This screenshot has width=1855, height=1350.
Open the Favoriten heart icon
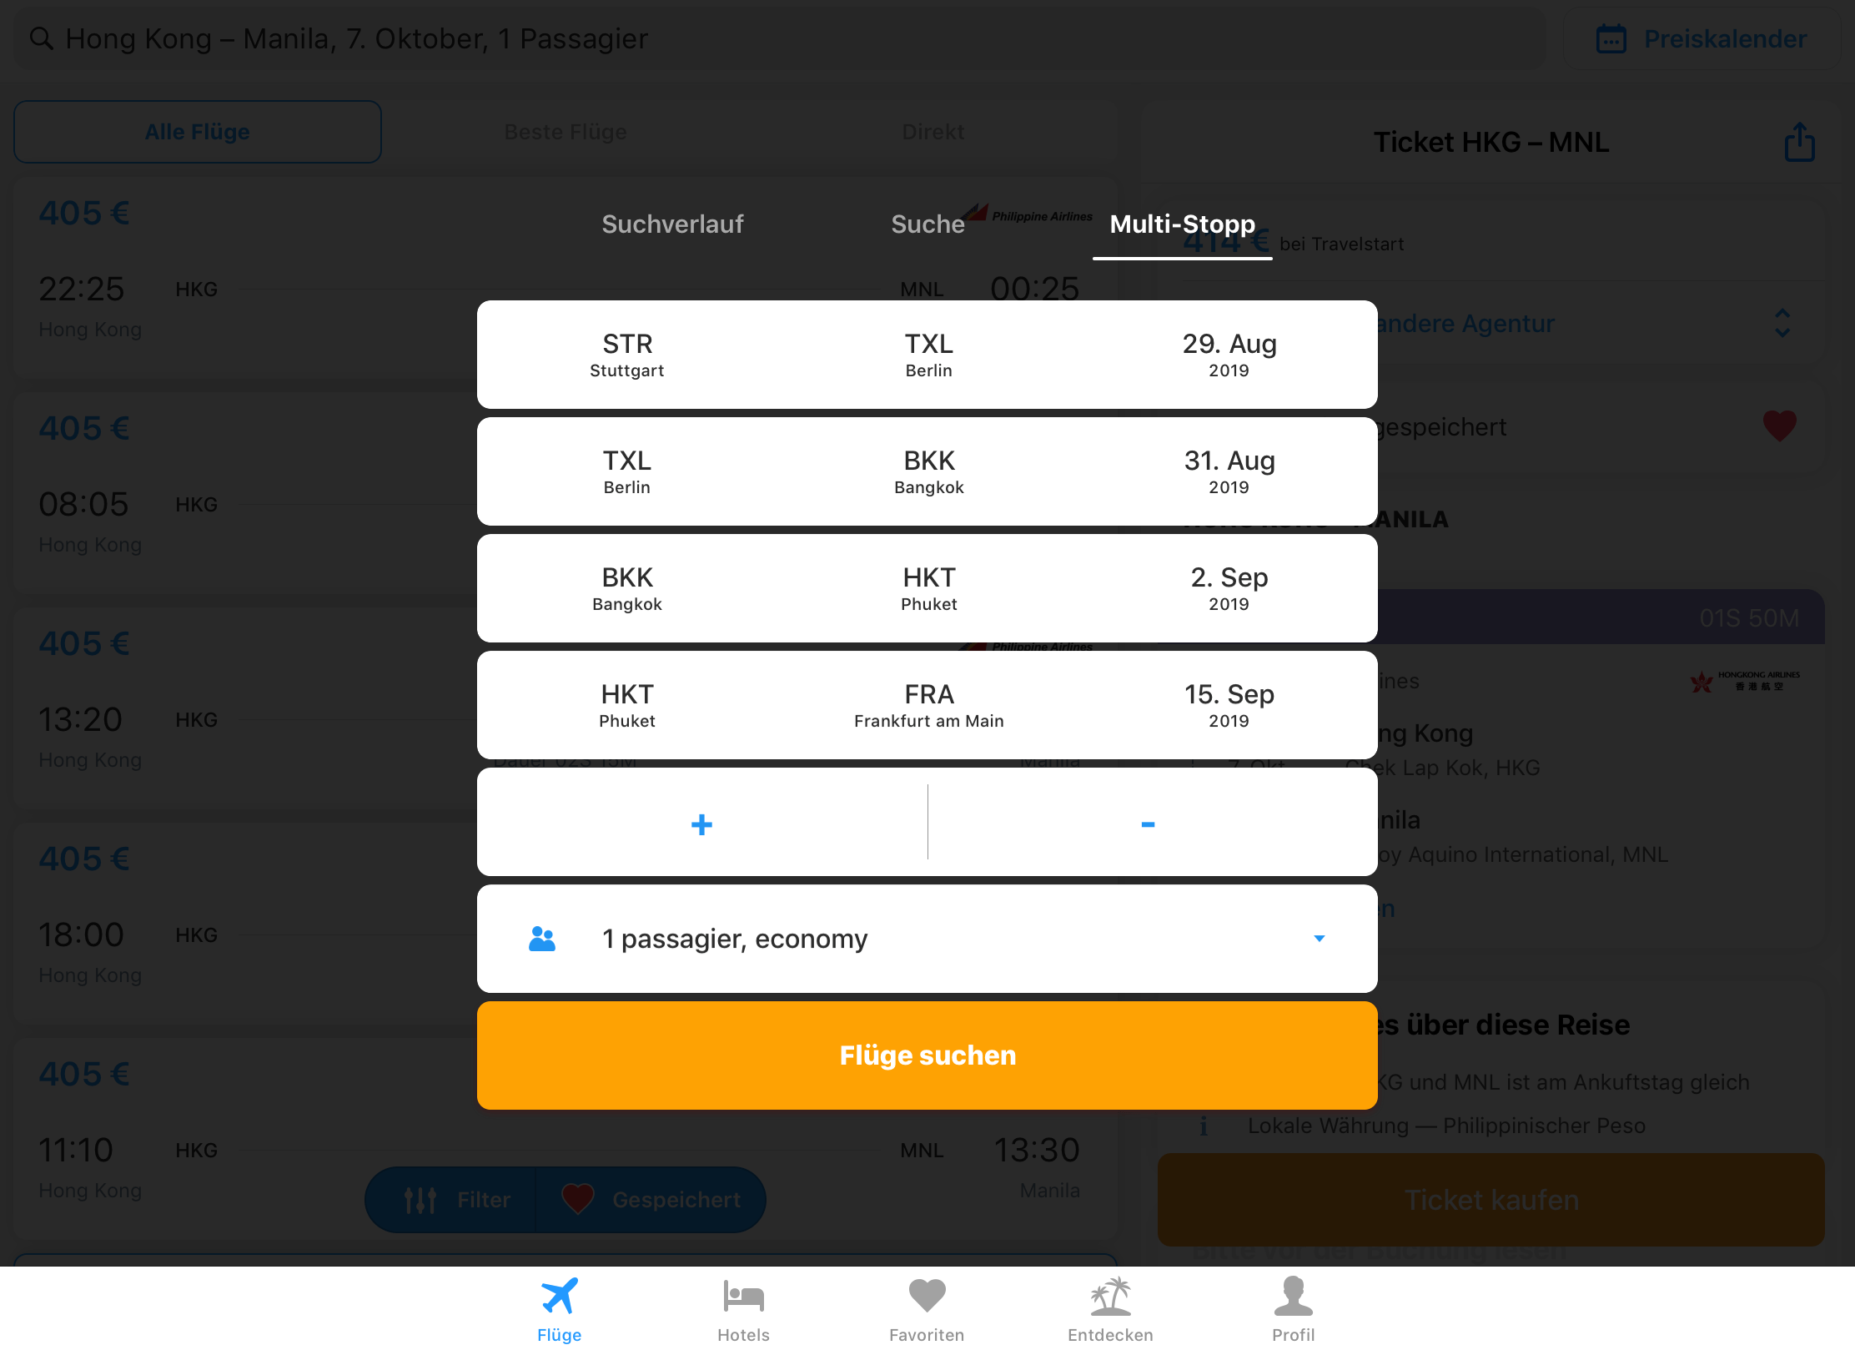click(x=927, y=1296)
